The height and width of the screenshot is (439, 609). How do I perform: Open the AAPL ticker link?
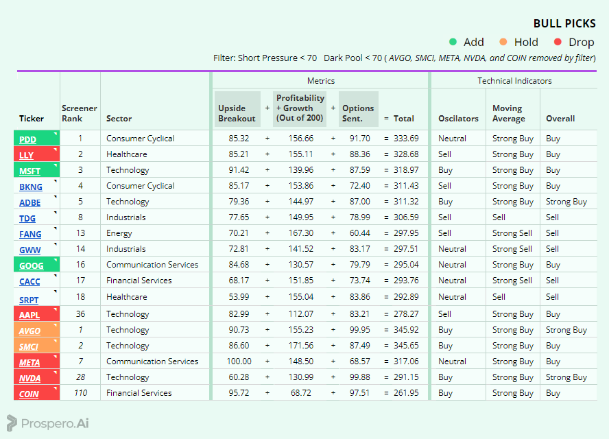click(29, 315)
